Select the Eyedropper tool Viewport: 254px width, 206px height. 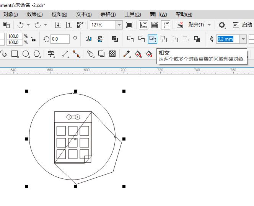click(x=126, y=54)
